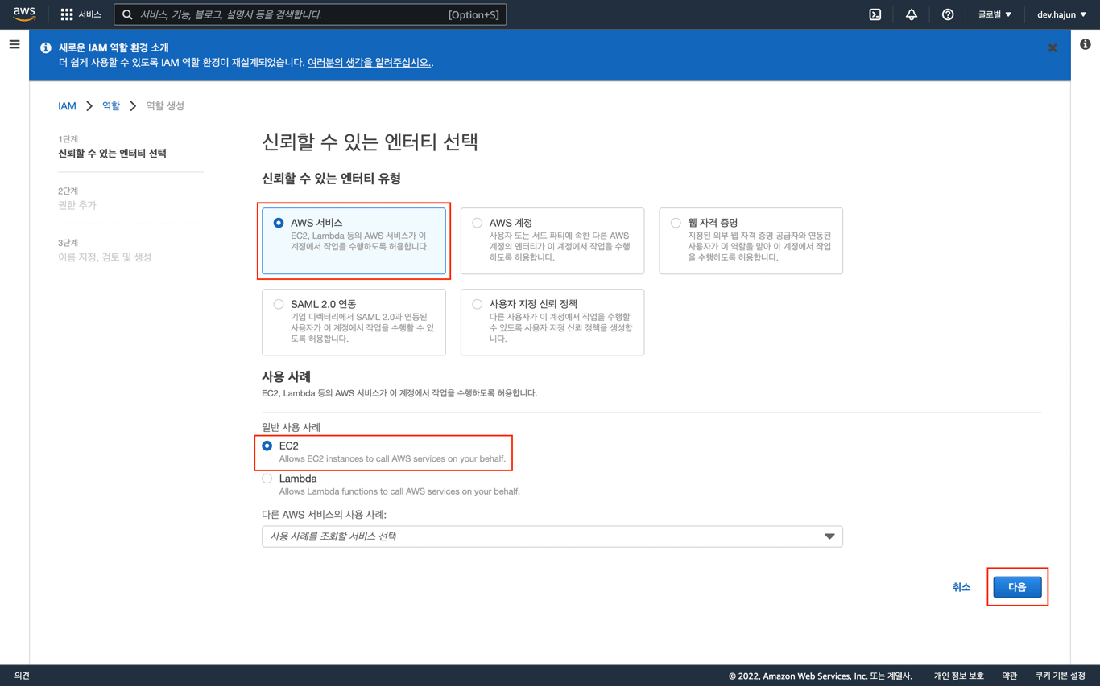Click the 취소 cancel link
Screen dimensions: 1100x686
[x=961, y=587]
